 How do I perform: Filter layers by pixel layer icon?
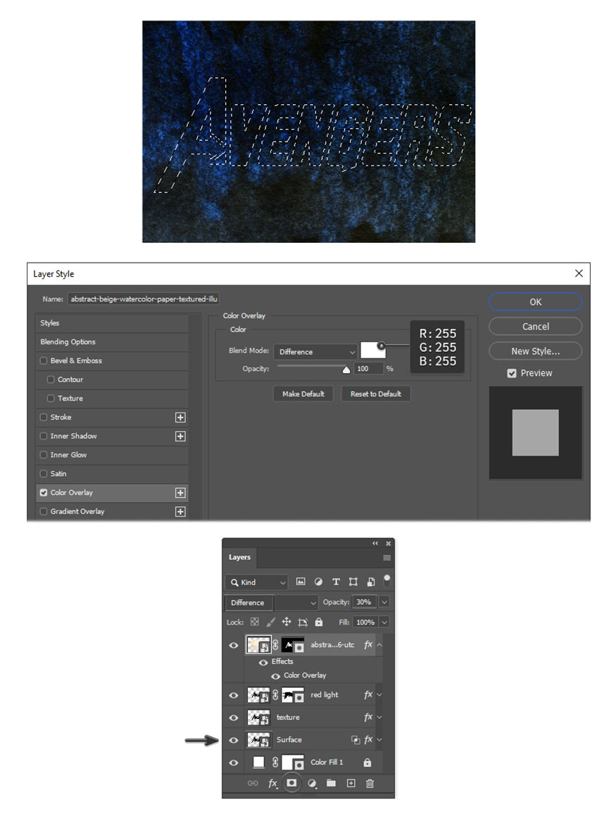tap(301, 582)
